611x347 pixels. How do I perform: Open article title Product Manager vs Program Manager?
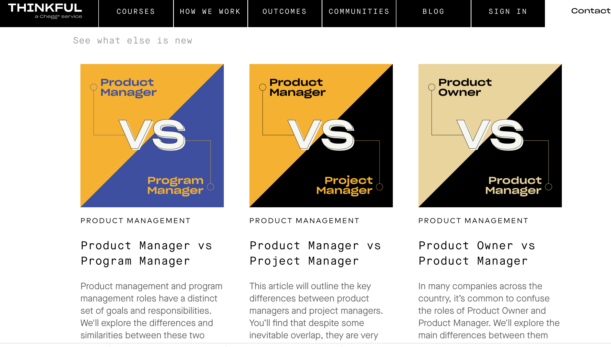click(x=146, y=253)
